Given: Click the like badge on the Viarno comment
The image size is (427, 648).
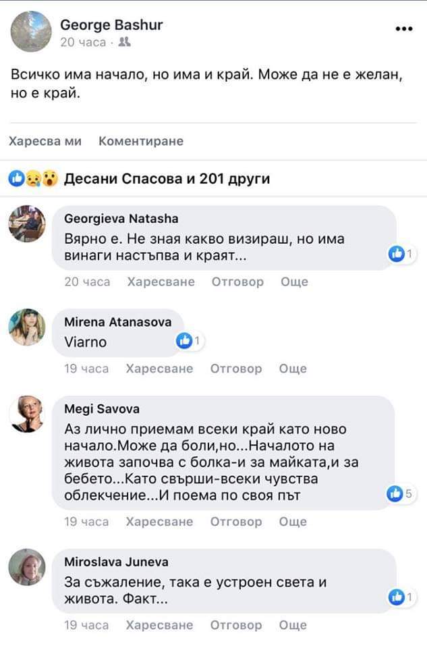Looking at the screenshot, I should [x=188, y=341].
